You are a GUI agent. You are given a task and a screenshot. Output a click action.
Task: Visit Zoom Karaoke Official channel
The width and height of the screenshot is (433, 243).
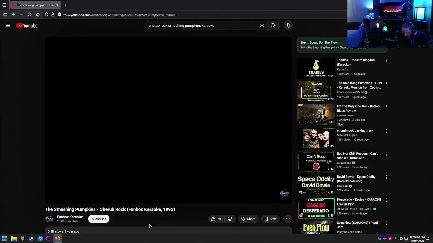point(350,92)
